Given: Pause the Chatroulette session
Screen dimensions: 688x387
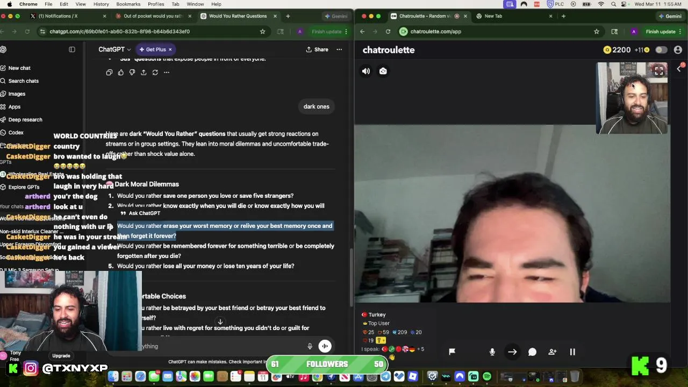Looking at the screenshot, I should tap(572, 352).
